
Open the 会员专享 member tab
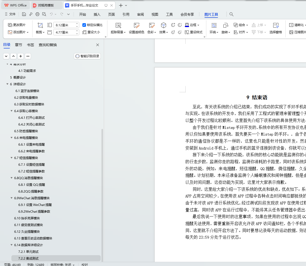(187, 14)
